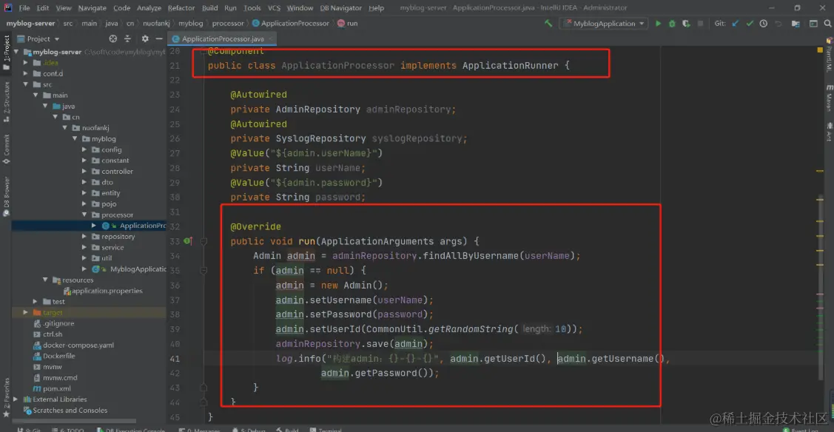Viewport: 834px width, 432px height.
Task: Select docker-compose.yaml file
Action: 73,345
